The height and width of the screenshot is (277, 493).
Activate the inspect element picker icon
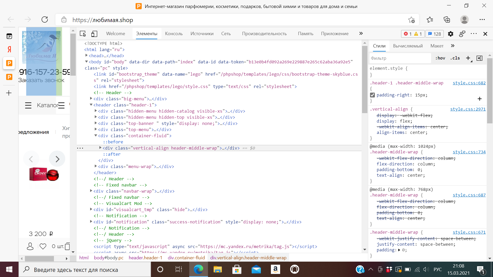click(83, 34)
